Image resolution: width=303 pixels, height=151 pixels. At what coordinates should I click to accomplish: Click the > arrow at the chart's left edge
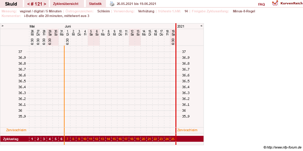[2, 26]
